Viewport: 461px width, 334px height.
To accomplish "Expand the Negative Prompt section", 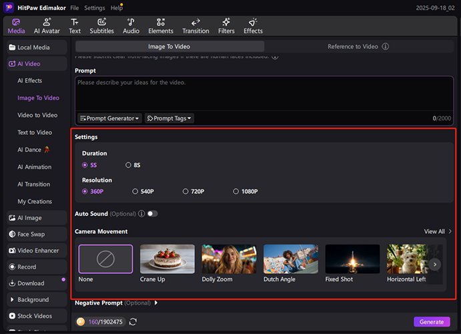I will 156,303.
